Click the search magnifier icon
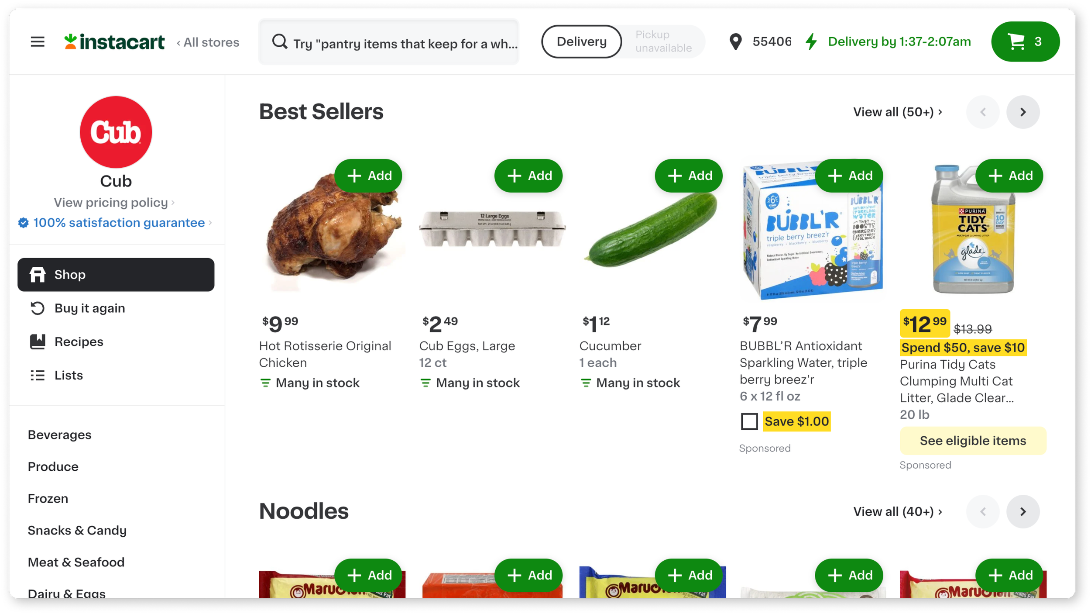The height and width of the screenshot is (614, 1091). (x=280, y=42)
